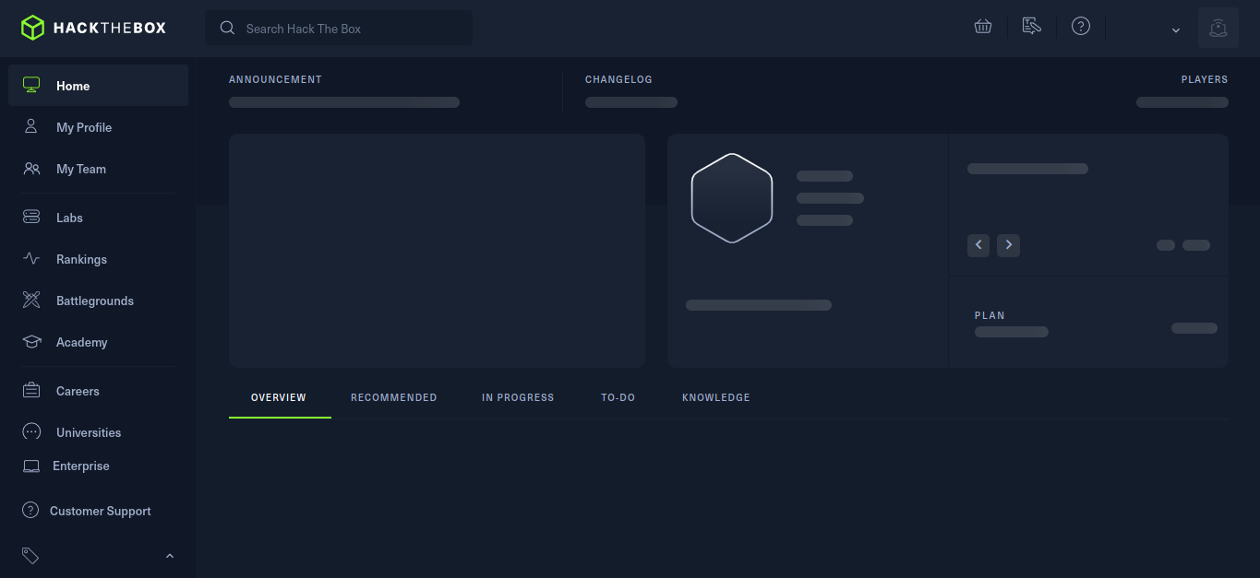Screen dimensions: 1260x578
Task: Open the user avatar icon
Action: pyautogui.click(x=1218, y=28)
